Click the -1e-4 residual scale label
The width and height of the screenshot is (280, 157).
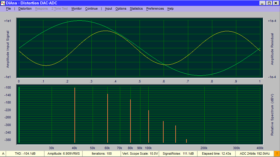(272, 77)
